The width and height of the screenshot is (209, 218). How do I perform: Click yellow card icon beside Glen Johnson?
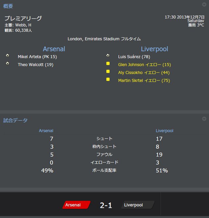(108, 63)
